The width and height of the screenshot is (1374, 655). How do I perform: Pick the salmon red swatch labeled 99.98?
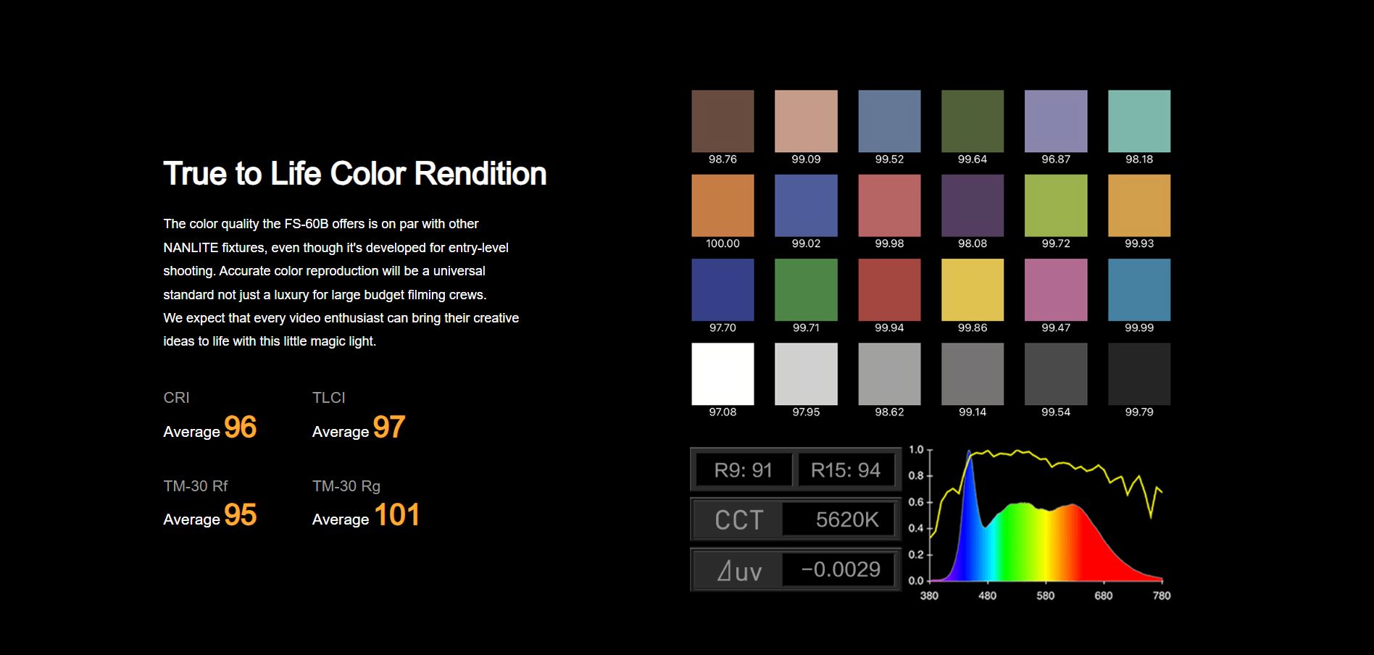889,205
